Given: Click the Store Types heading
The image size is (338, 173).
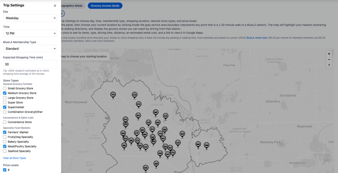Looking at the screenshot, I should pos(11,80).
